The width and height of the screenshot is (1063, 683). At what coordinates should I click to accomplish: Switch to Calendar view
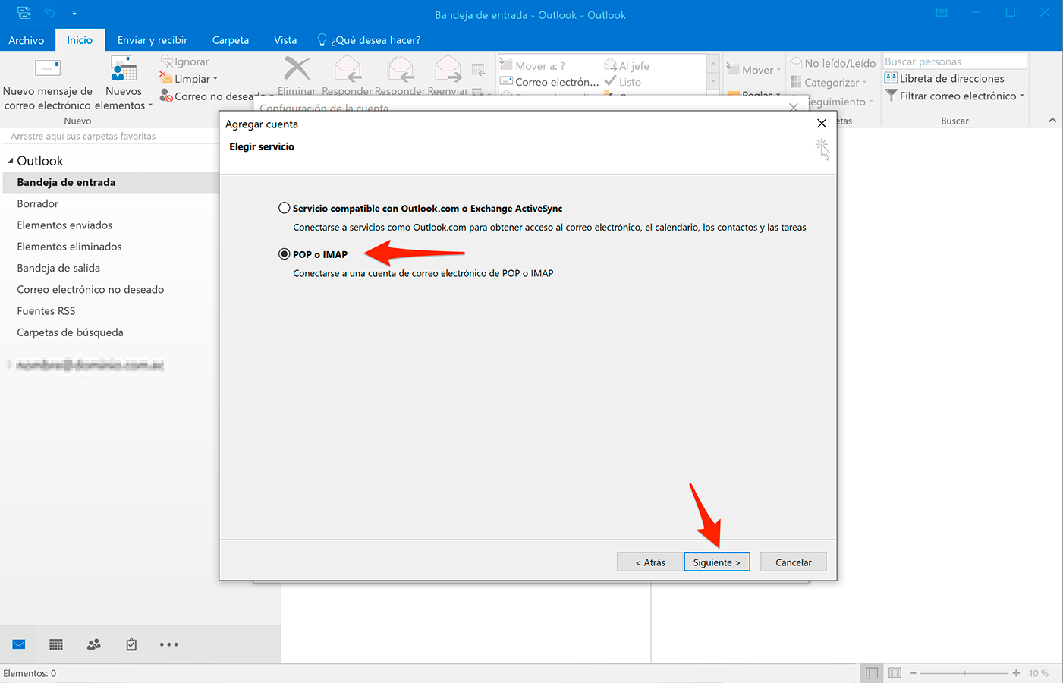point(55,644)
